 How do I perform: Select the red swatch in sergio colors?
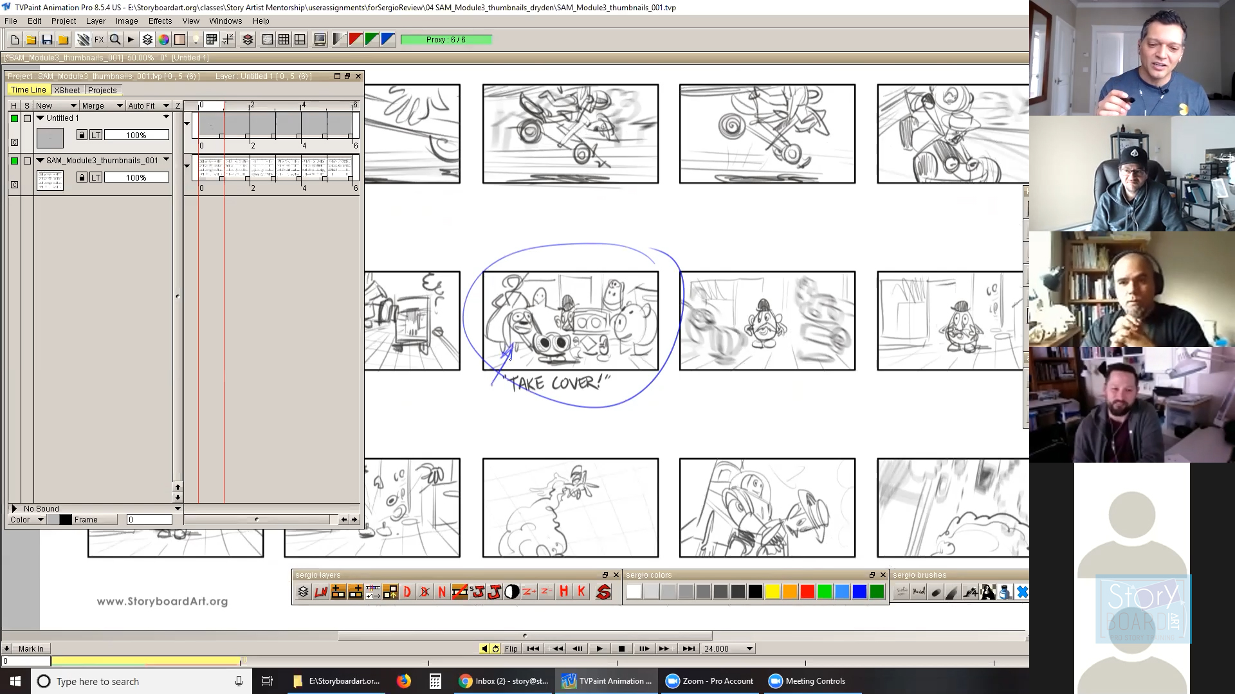point(807,592)
